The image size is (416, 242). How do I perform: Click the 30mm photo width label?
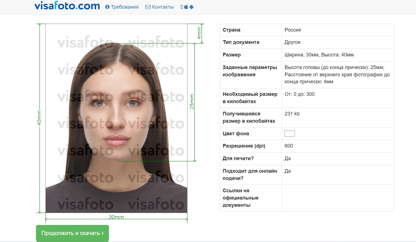[116, 217]
